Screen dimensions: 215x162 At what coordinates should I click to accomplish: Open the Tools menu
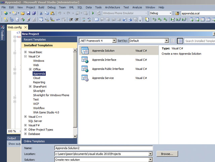point(98,7)
